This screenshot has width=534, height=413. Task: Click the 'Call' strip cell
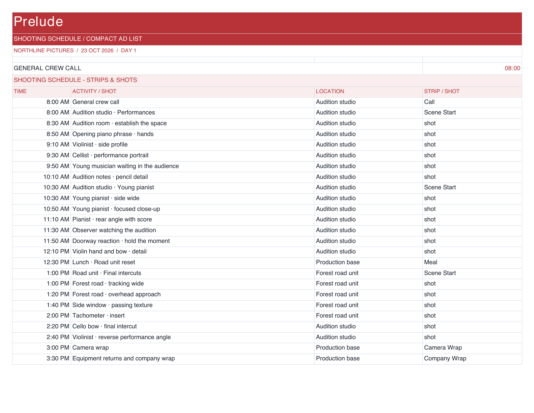[472, 102]
